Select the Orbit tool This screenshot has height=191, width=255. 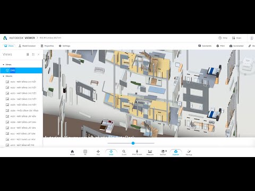(x=111, y=152)
